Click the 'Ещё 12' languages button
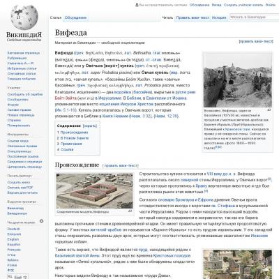The height and width of the screenshot is (279, 279). 18,277
